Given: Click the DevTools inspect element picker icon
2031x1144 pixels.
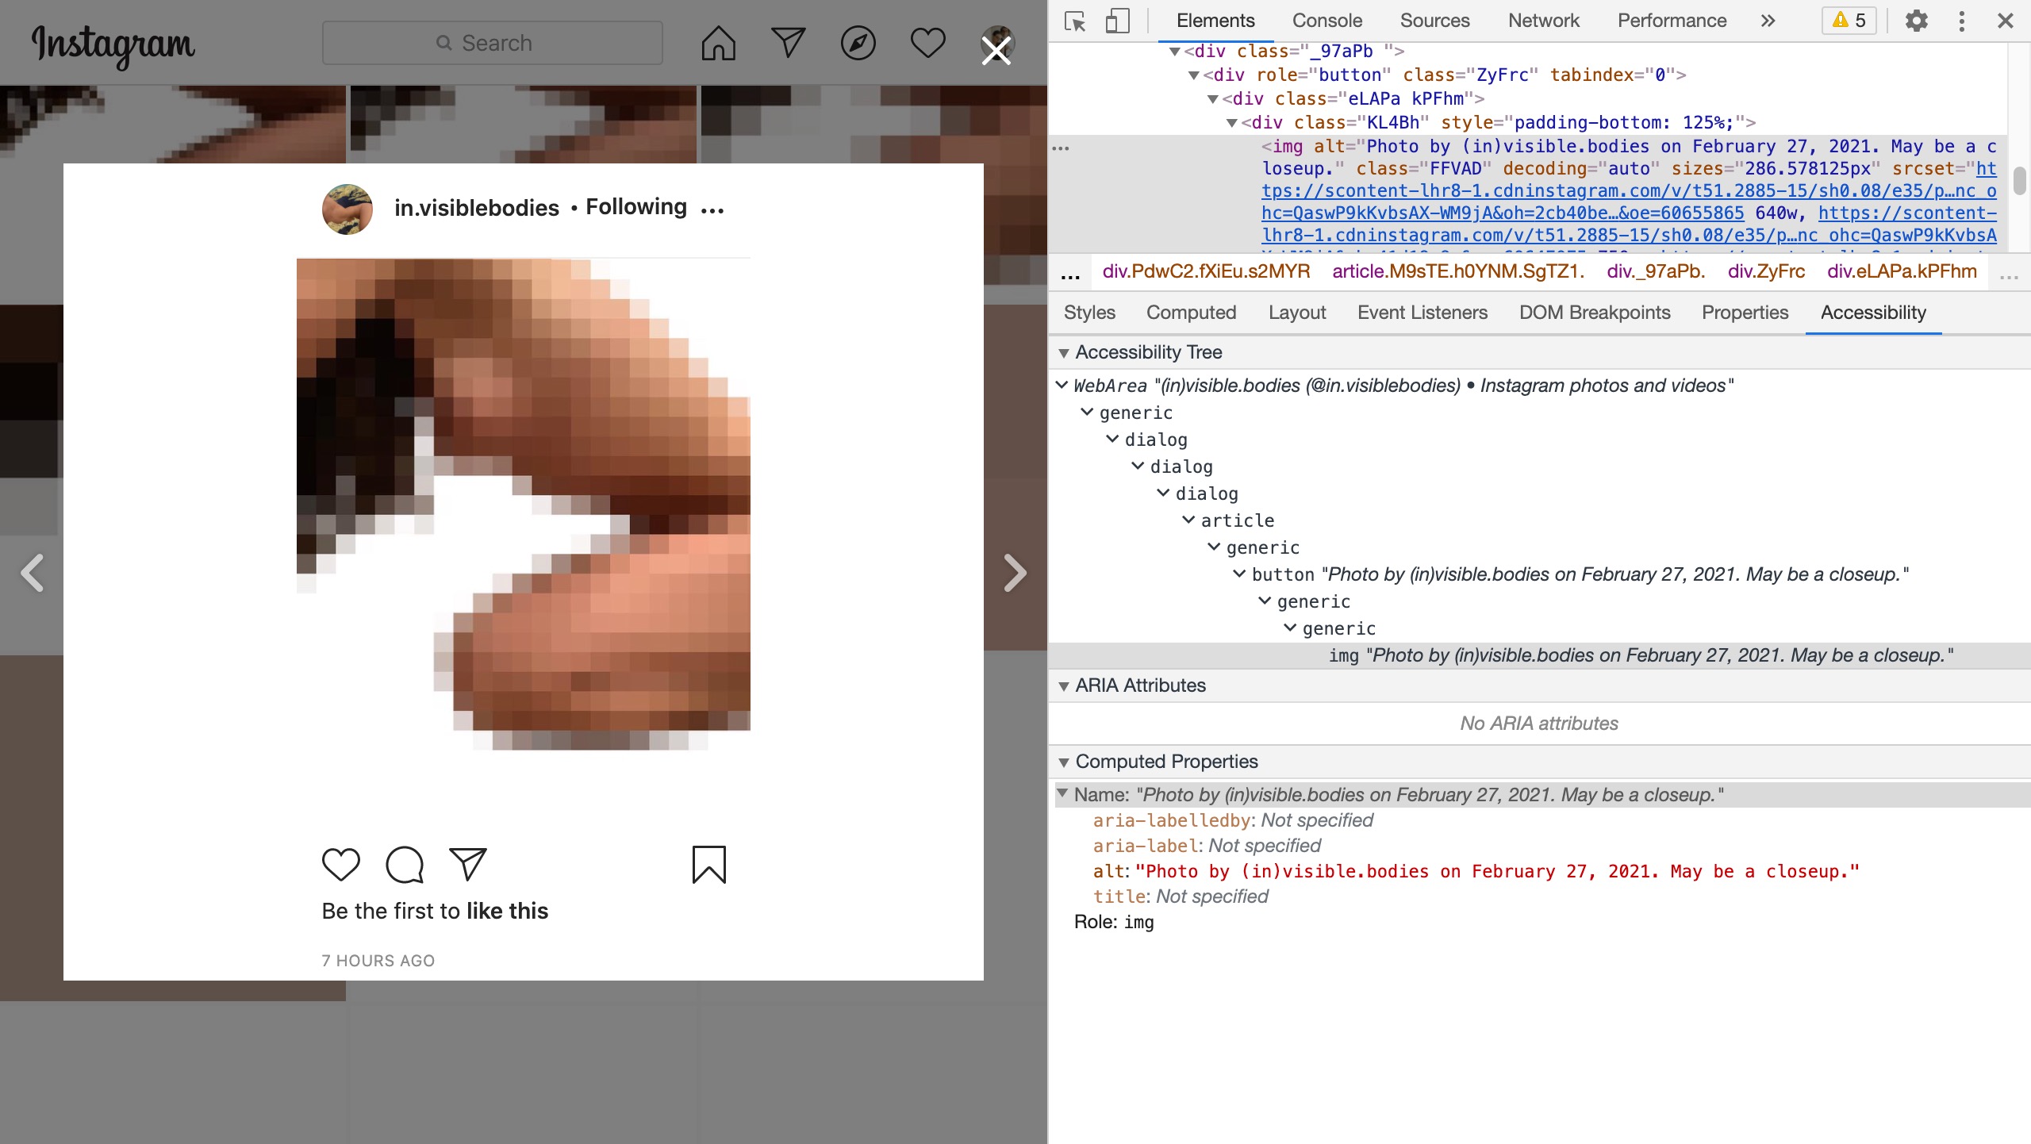Looking at the screenshot, I should pos(1075,21).
